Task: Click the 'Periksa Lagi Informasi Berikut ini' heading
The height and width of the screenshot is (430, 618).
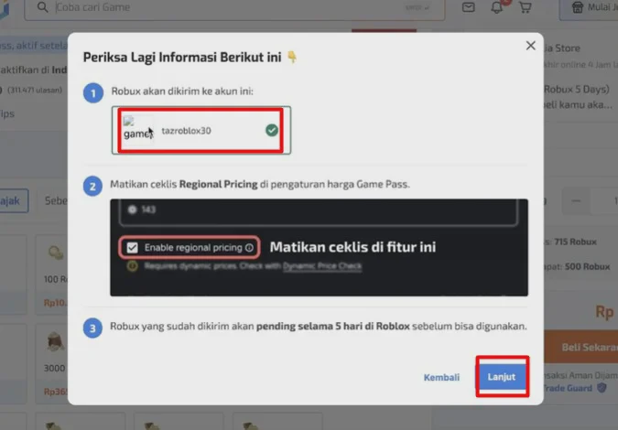Action: [x=182, y=57]
